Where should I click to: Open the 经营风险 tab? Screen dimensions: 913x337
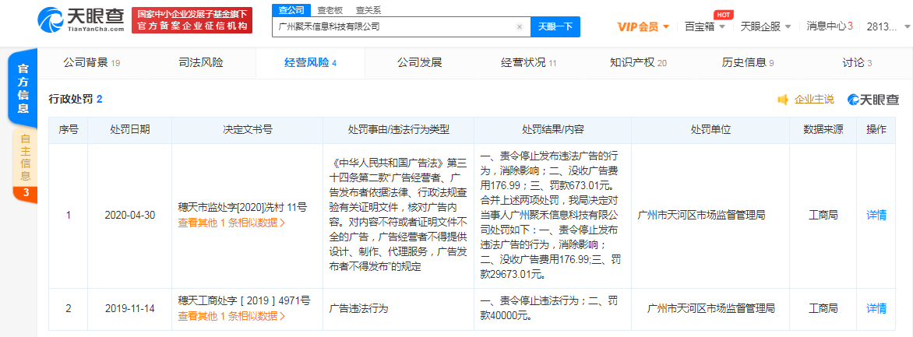pos(310,63)
